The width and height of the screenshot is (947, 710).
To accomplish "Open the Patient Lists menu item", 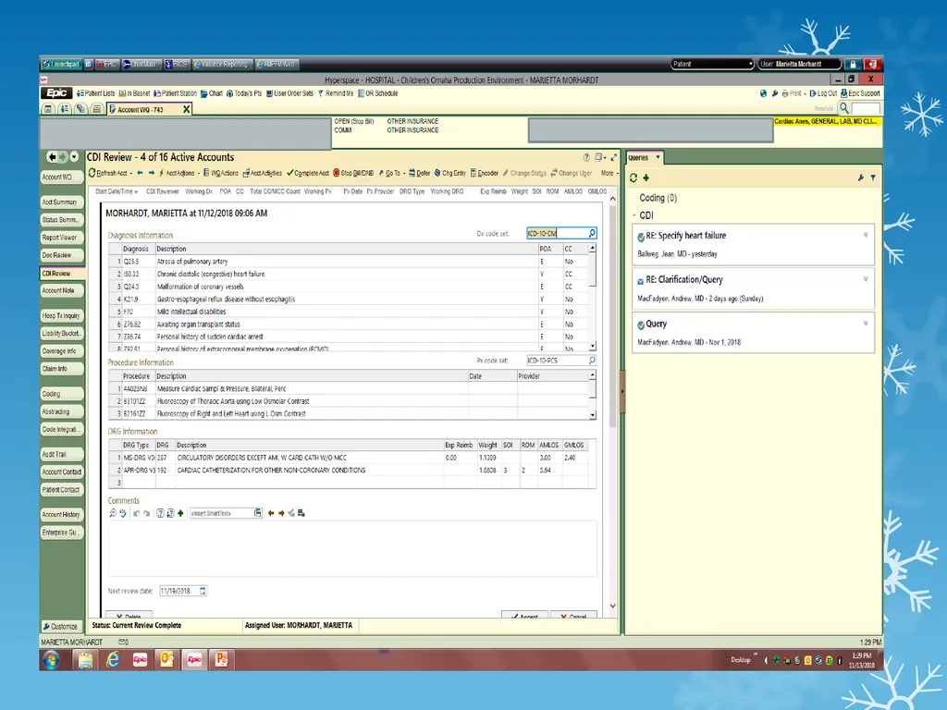I will 96,93.
